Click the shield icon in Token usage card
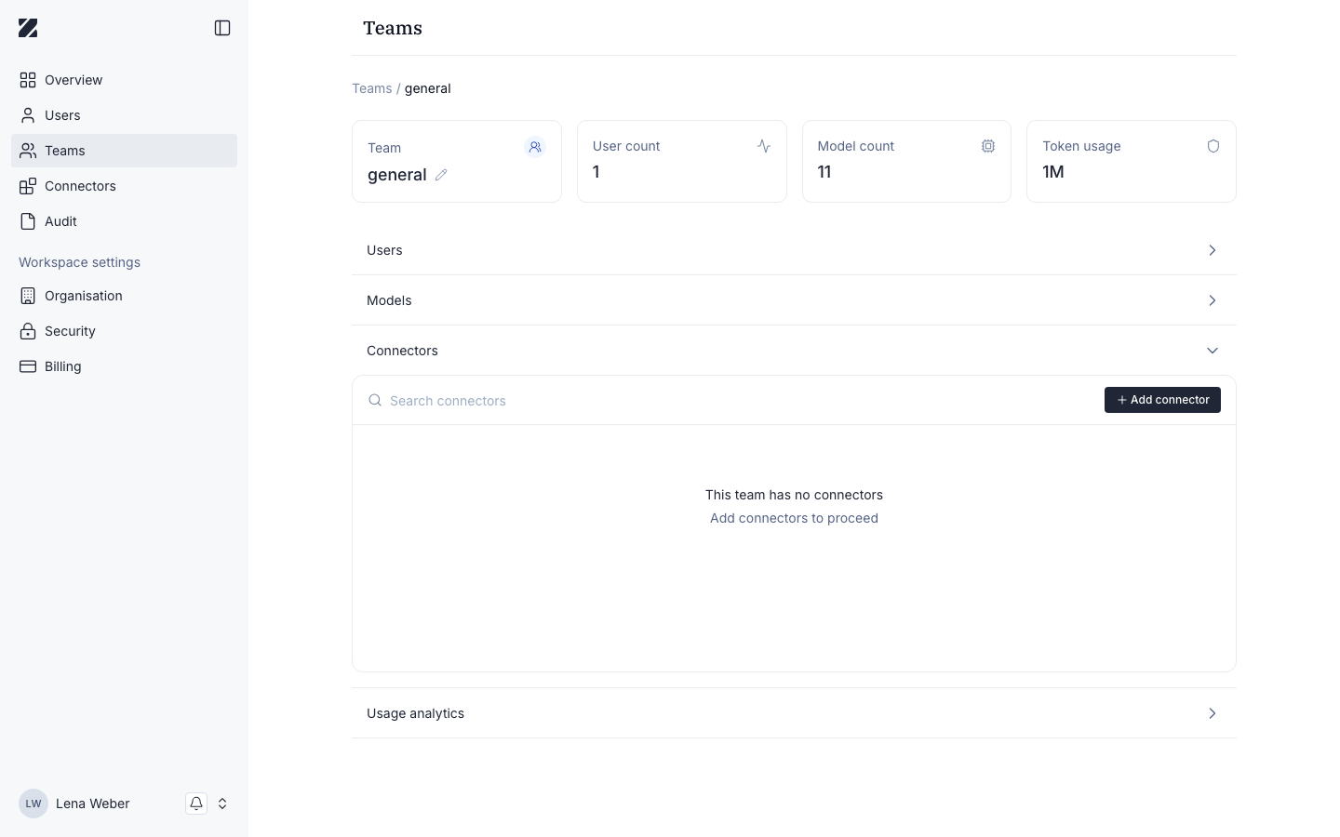This screenshot has width=1340, height=837. coord(1213,146)
